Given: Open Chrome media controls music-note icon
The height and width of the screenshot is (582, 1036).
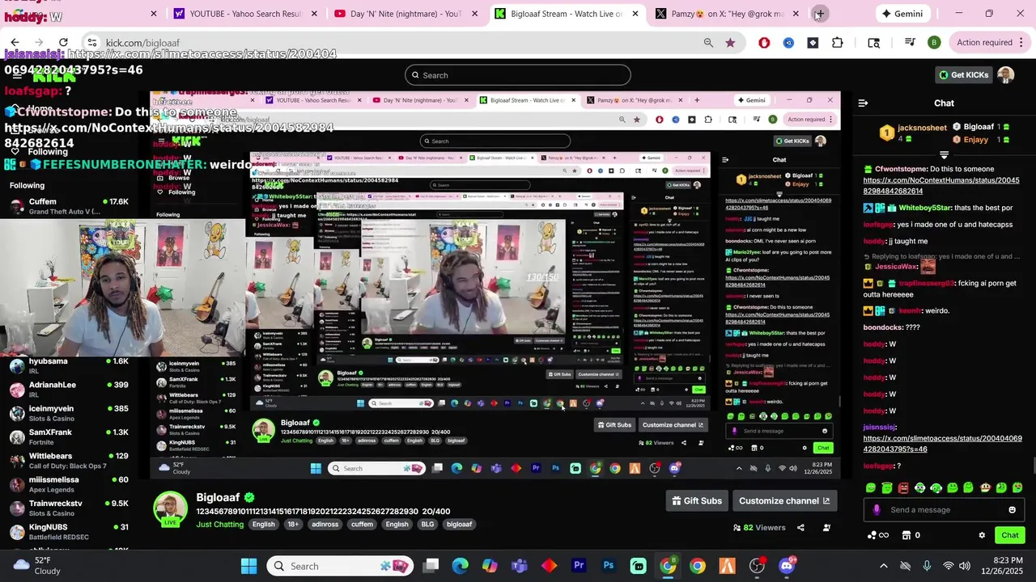Looking at the screenshot, I should [910, 43].
